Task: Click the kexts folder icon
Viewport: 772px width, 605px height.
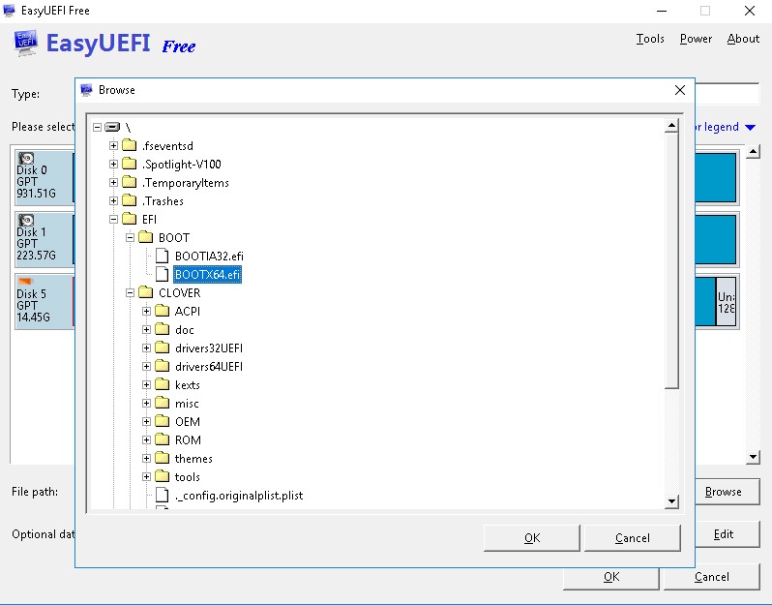Action: click(x=162, y=384)
